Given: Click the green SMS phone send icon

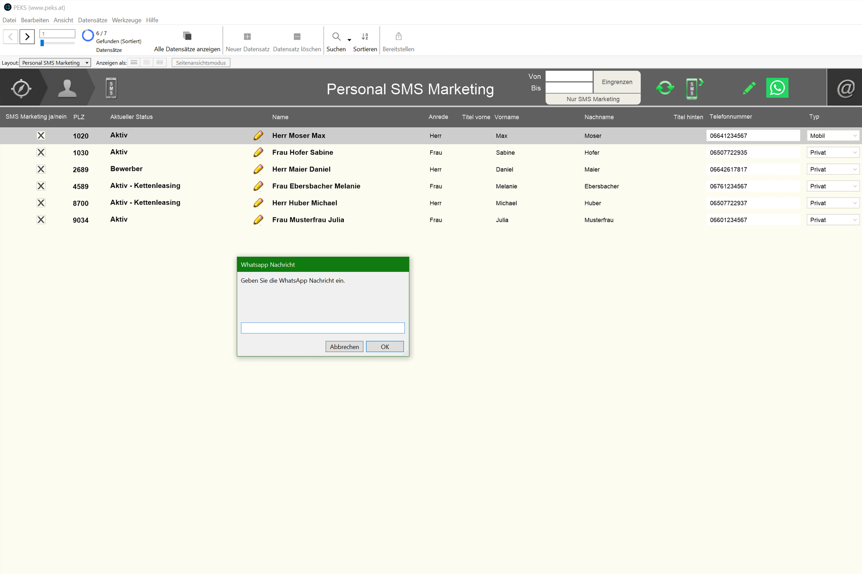Looking at the screenshot, I should 693,88.
